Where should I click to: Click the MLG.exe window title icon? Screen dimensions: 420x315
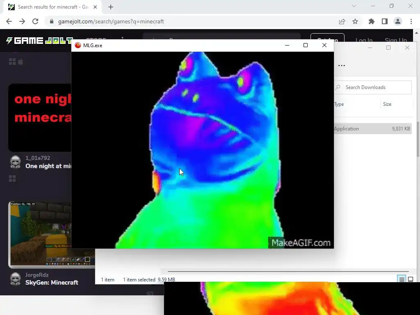click(78, 45)
